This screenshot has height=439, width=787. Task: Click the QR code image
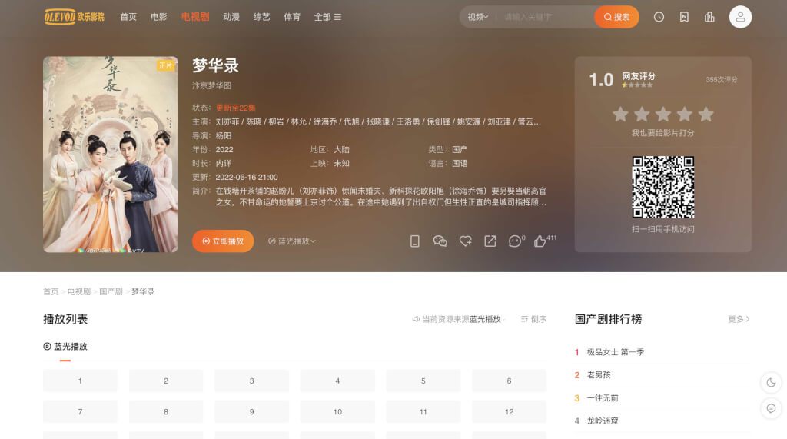663,187
